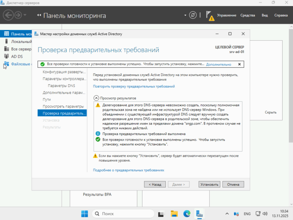Click the 'Установить' button
Viewport: 293px width, 220px height.
coord(209,184)
